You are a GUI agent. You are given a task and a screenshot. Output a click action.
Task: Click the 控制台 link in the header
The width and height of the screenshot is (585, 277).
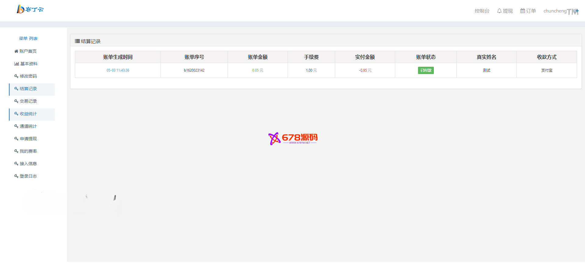pyautogui.click(x=482, y=11)
